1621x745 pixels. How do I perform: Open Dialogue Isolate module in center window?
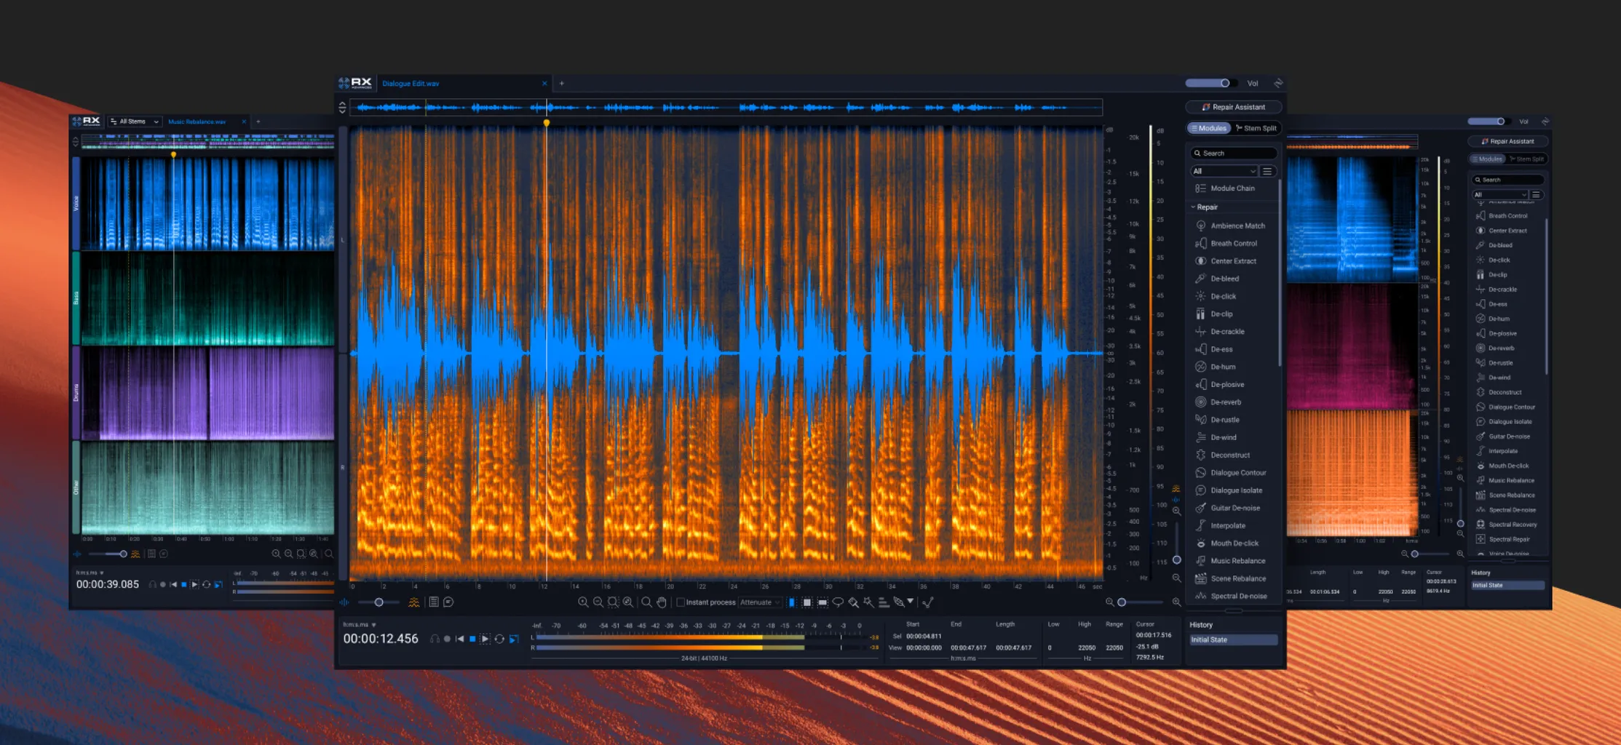tap(1230, 490)
